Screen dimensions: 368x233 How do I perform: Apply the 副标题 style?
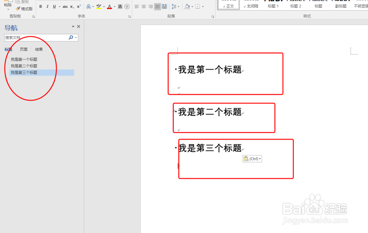coord(341,5)
